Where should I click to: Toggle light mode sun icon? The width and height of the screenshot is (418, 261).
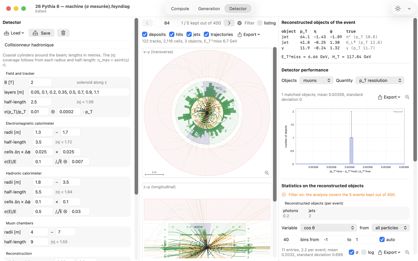pyautogui.click(x=398, y=9)
